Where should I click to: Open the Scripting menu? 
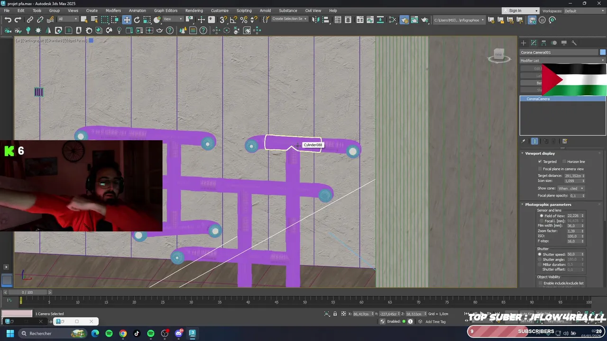pyautogui.click(x=244, y=10)
